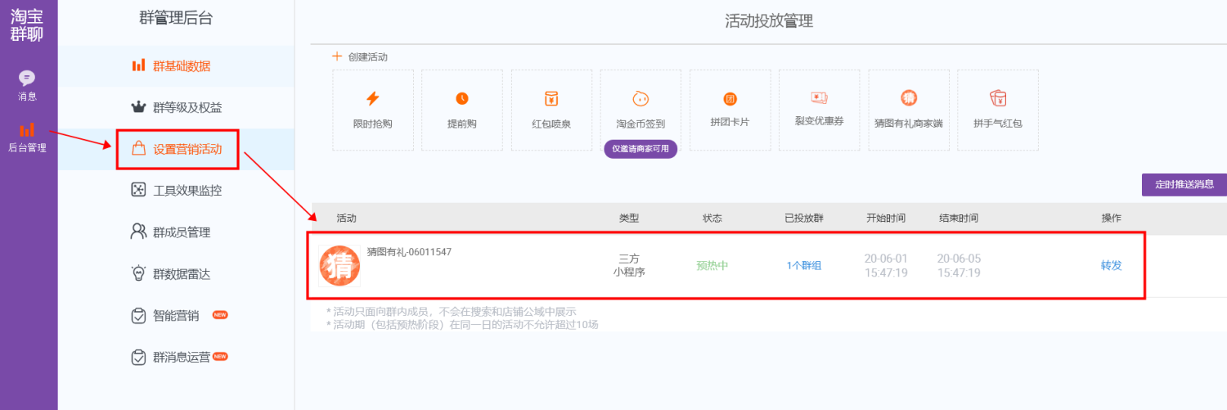Click the 结束时间 column header
The height and width of the screenshot is (410, 1227).
tap(959, 219)
